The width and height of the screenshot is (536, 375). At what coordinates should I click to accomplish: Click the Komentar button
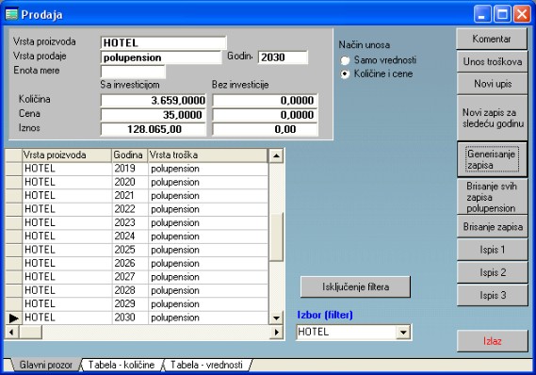pos(492,39)
